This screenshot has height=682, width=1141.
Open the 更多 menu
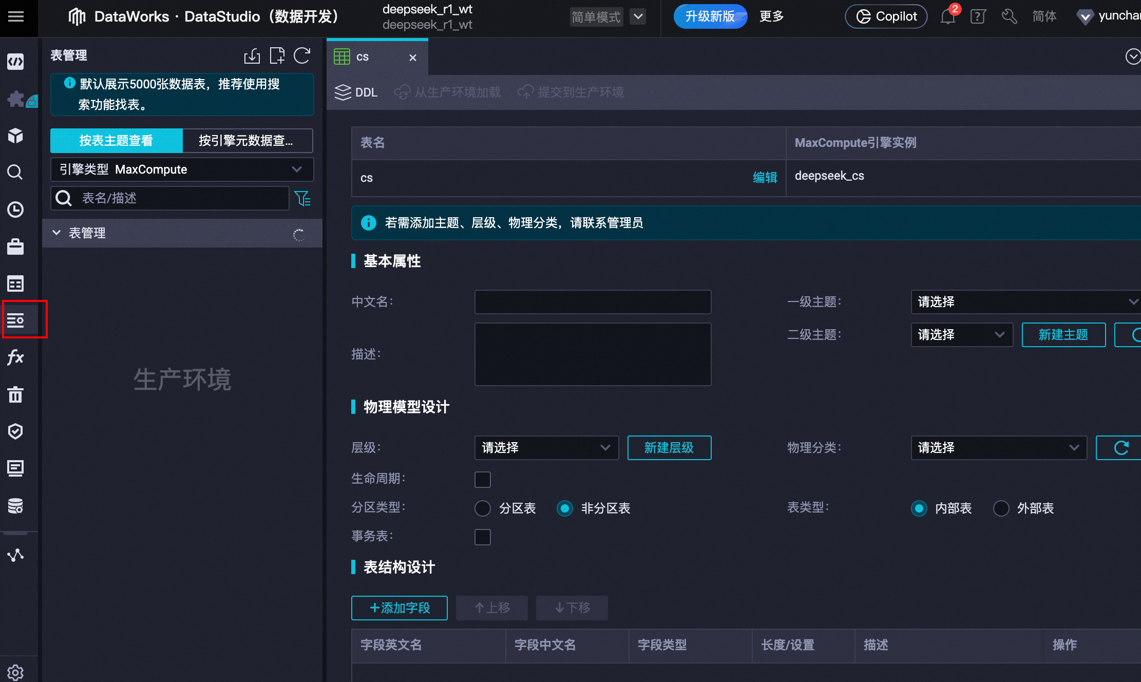coord(772,16)
